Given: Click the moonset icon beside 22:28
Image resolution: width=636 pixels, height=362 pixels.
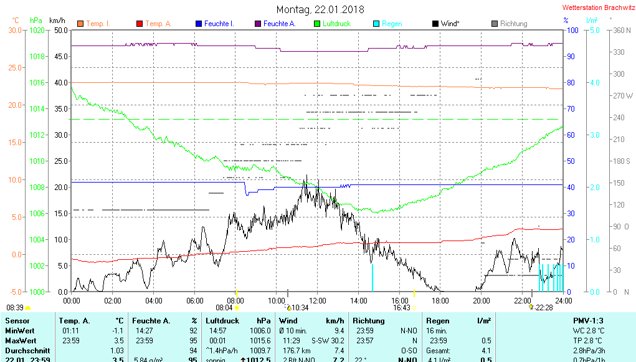Looking at the screenshot, I should pyautogui.click(x=531, y=307).
